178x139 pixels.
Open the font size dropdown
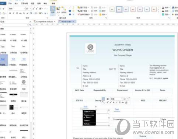28,9
